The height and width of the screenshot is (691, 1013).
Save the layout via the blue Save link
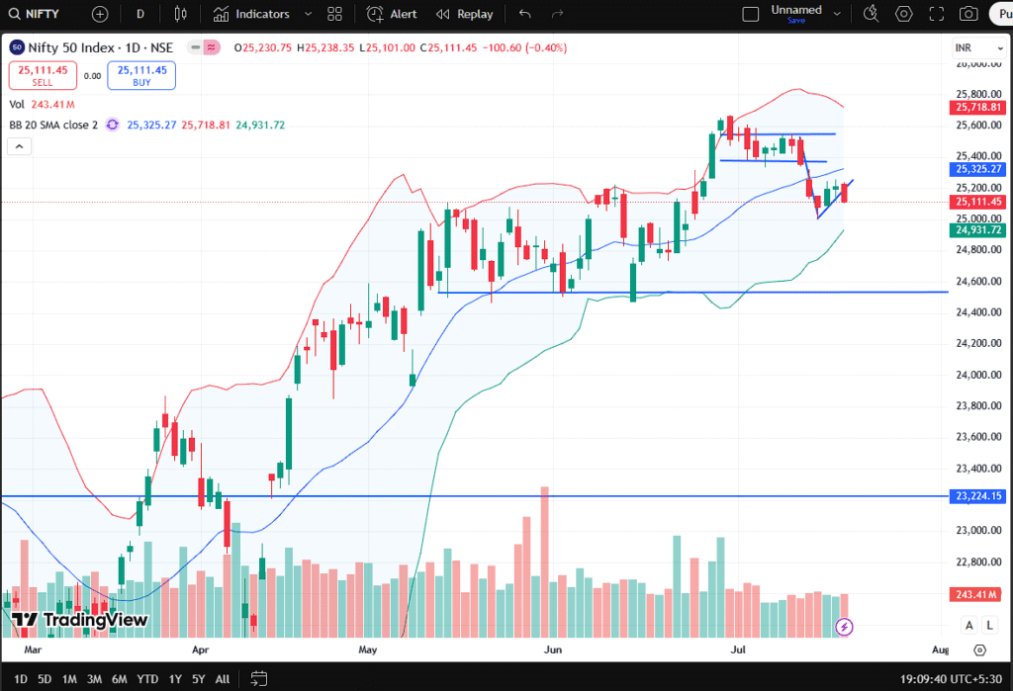coord(796,21)
